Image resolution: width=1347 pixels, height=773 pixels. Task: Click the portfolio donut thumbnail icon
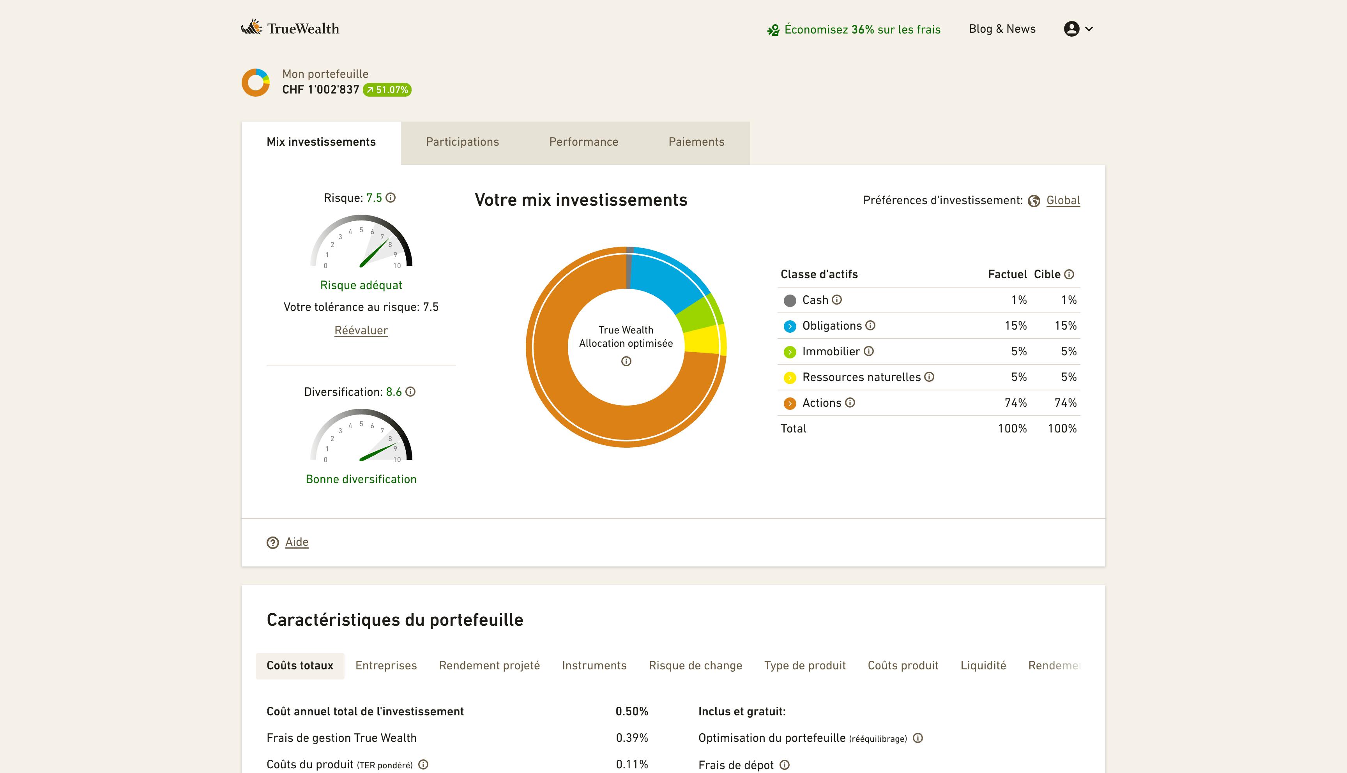point(255,82)
